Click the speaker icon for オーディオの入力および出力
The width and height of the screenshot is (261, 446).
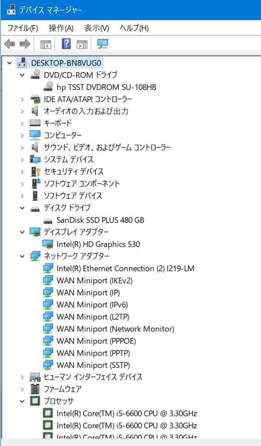(x=35, y=111)
